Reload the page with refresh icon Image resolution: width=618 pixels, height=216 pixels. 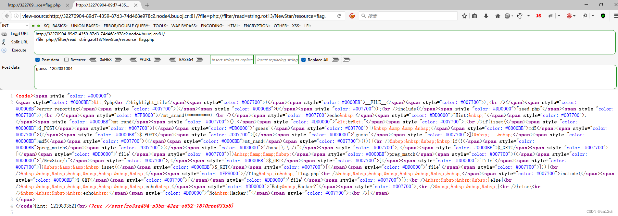point(339,16)
